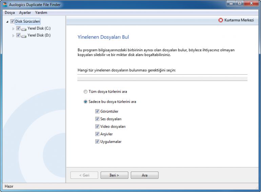This screenshot has height=192, width=261.
Task: Click the Yerel Disk (D:) drive icon
Action: (24, 36)
